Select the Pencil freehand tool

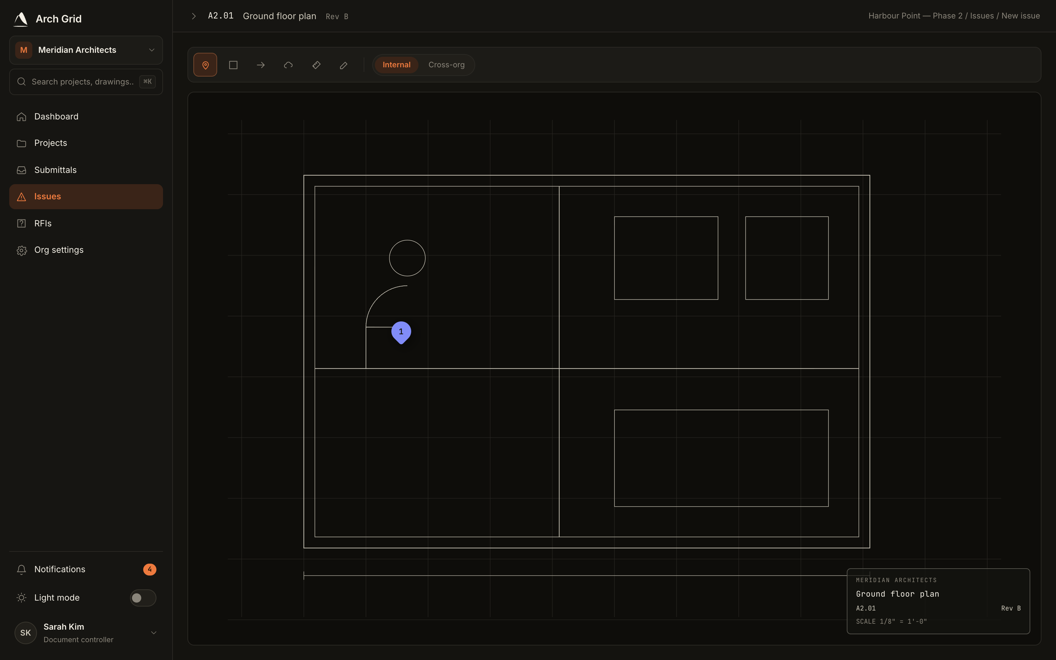(x=344, y=65)
